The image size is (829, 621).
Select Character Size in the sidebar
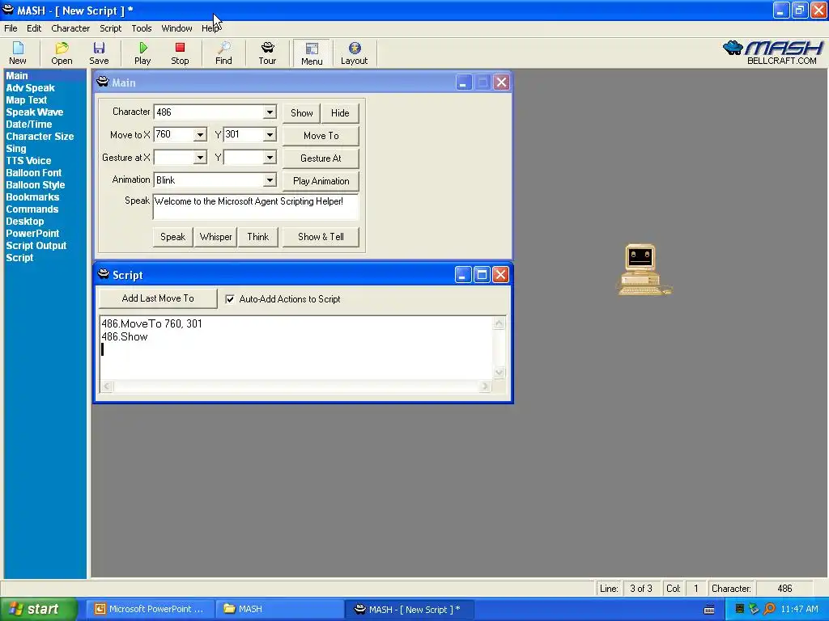pyautogui.click(x=40, y=137)
